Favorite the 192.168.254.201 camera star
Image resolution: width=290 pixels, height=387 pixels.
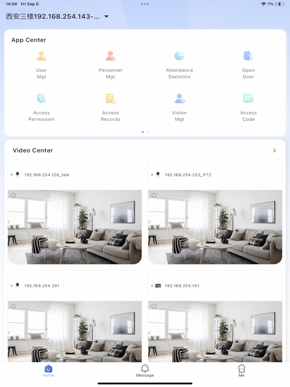coord(13,306)
